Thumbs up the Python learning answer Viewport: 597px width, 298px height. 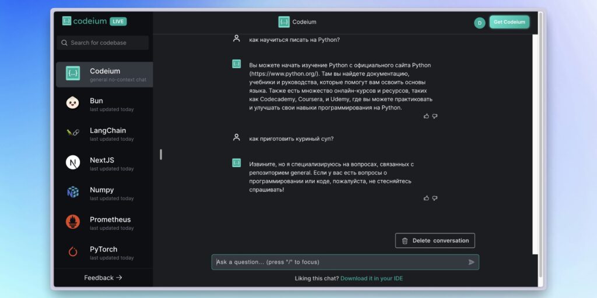[x=426, y=116]
